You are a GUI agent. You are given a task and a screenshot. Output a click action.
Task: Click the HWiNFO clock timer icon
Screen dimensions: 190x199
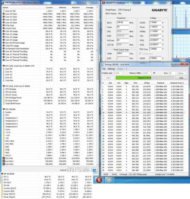pyautogui.click(x=71, y=170)
